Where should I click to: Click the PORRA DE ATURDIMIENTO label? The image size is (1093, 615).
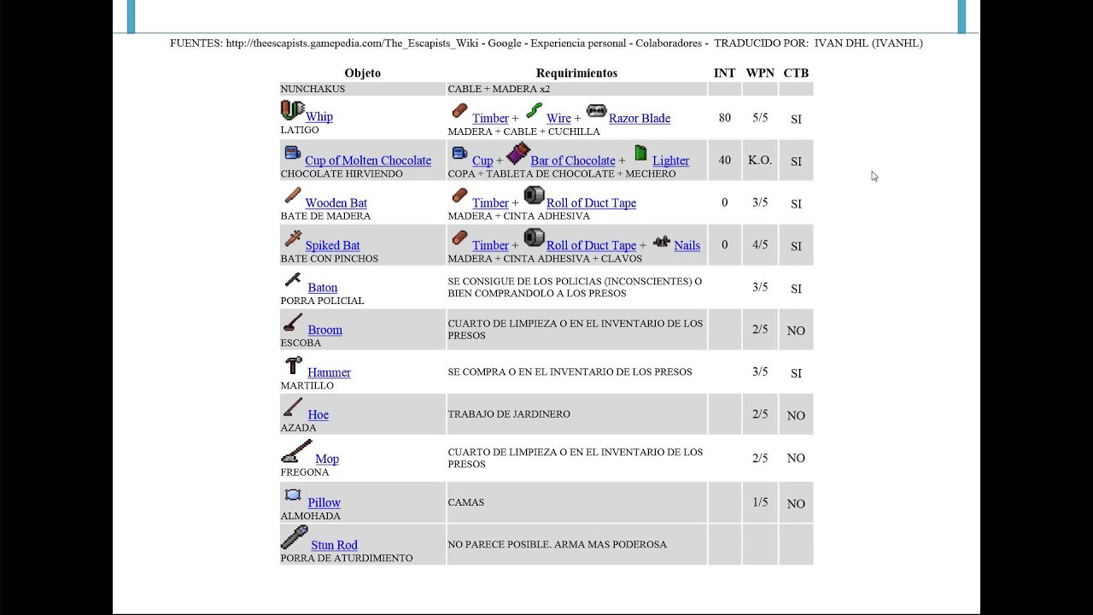pyautogui.click(x=347, y=559)
